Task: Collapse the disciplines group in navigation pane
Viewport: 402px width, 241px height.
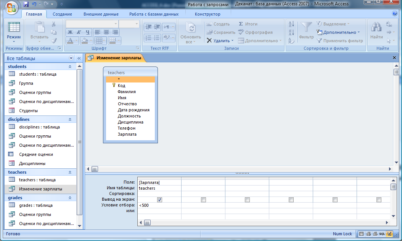Action: 70,119
